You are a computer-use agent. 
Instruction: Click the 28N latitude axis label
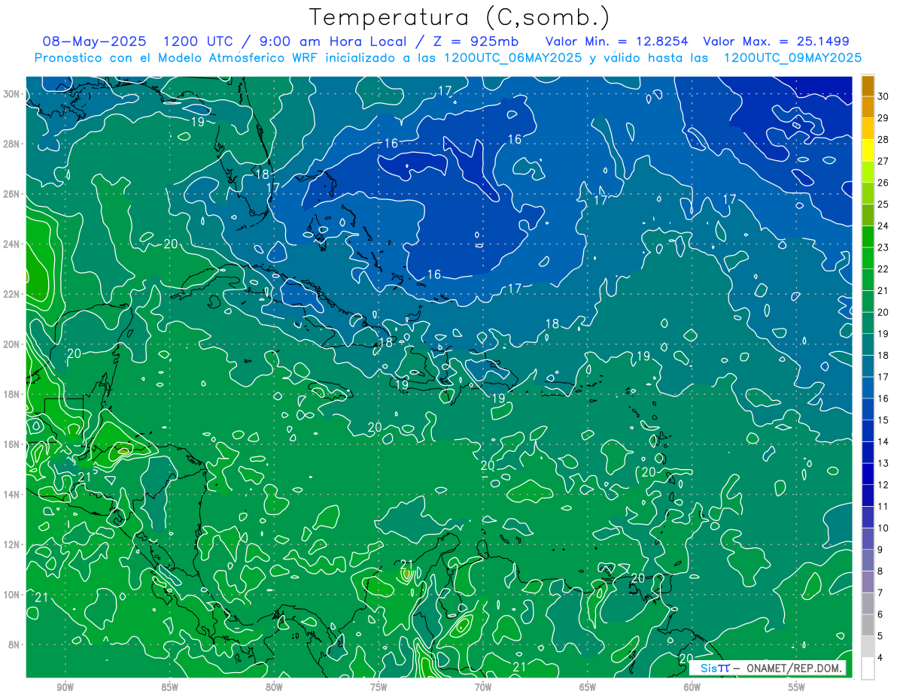click(12, 144)
